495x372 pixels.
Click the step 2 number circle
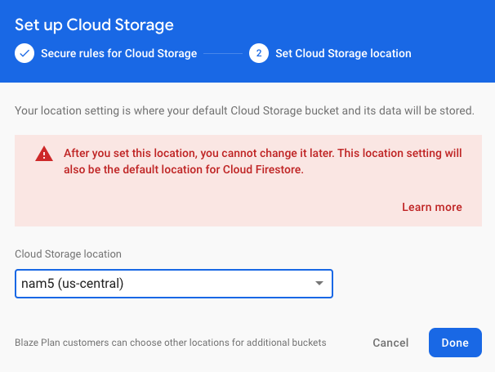coord(259,54)
